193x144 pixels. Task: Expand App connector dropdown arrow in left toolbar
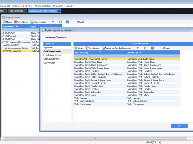pyautogui.click(x=49, y=22)
